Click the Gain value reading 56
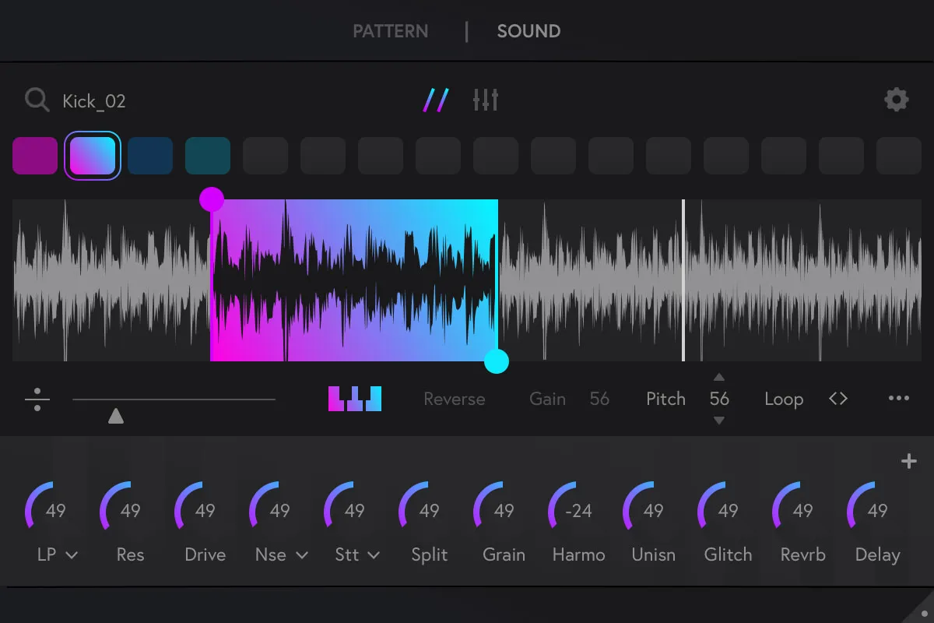This screenshot has width=934, height=623. [599, 398]
